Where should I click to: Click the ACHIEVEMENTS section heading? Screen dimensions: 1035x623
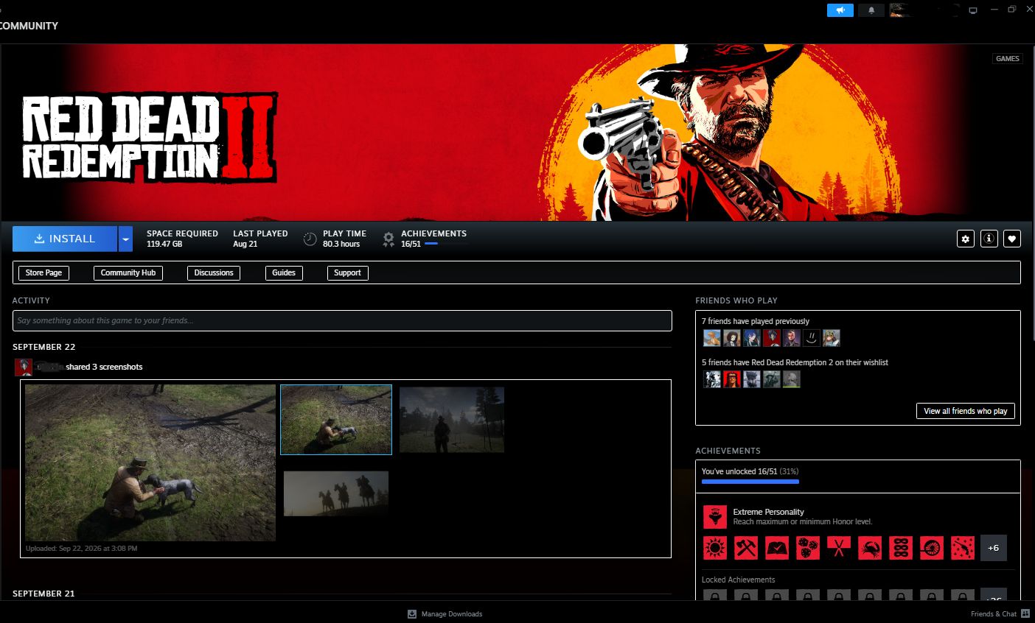(x=728, y=451)
